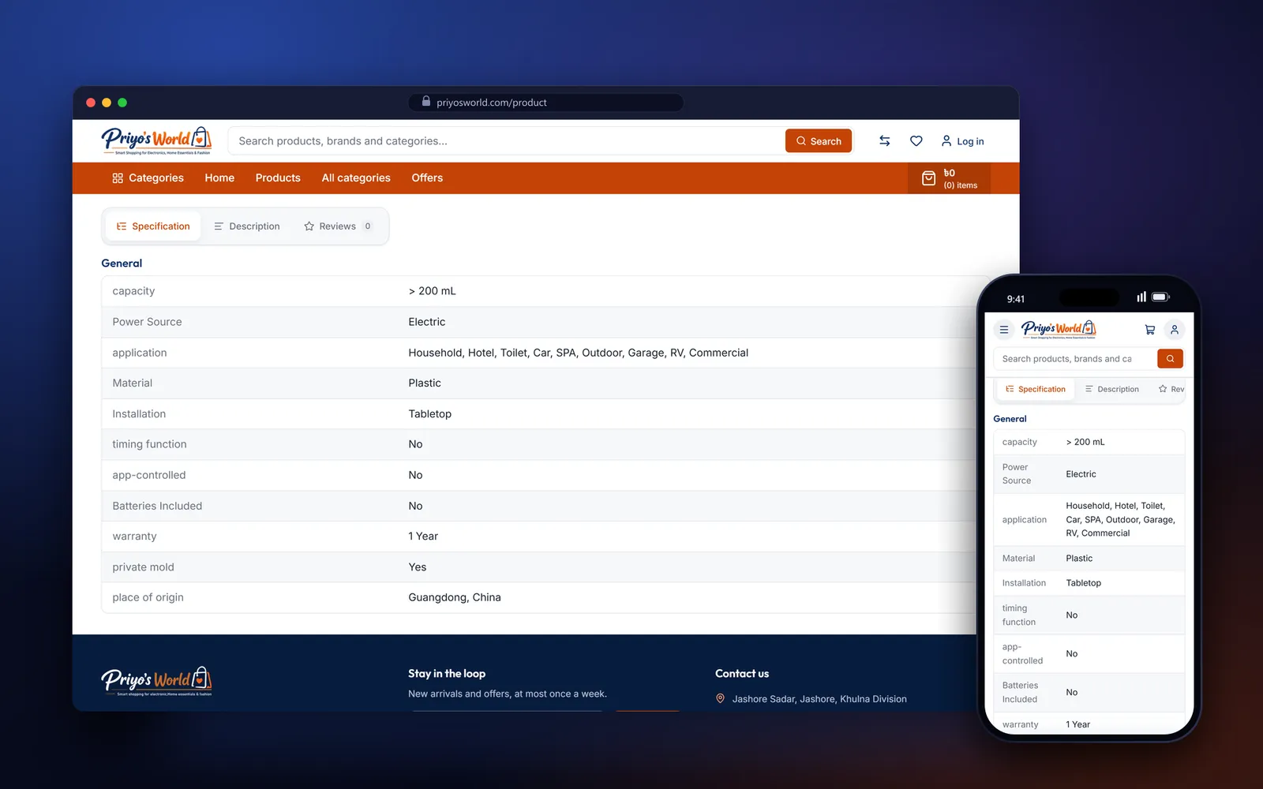Click the 'Power Source' label on desktop table
Screen dimensions: 1263x789
147,322
